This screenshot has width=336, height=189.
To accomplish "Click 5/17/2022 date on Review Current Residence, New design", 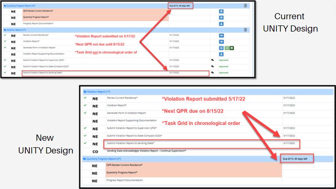I will point(289,98).
